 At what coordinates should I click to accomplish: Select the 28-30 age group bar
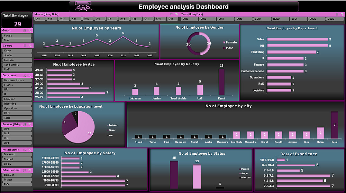76,93
